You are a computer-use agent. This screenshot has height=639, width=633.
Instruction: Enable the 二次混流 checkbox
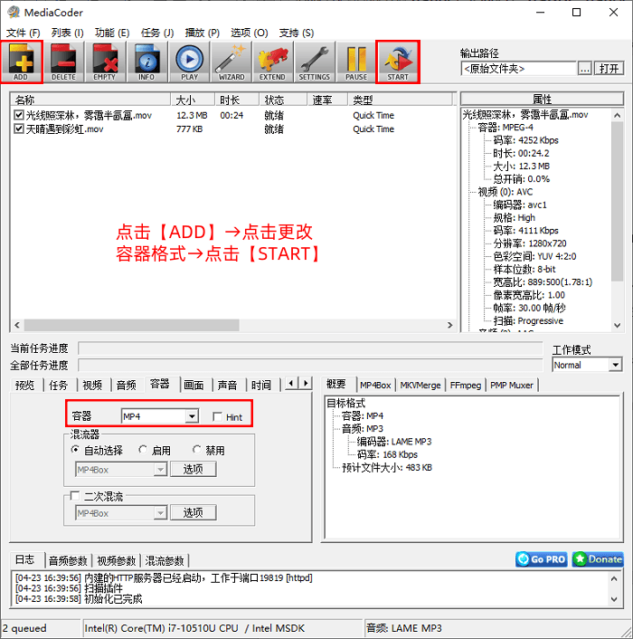click(75, 496)
